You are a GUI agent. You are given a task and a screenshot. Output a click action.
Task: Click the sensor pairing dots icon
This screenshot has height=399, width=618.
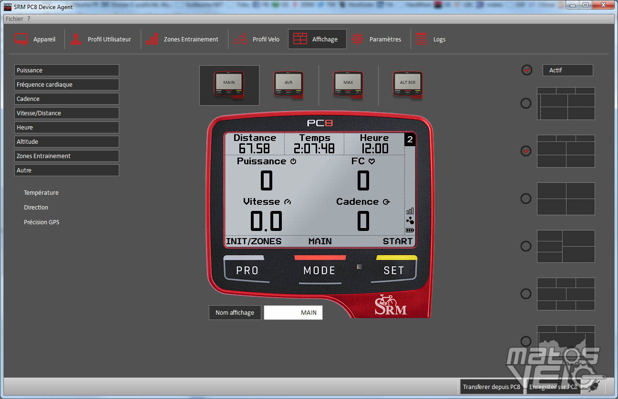coord(410,221)
